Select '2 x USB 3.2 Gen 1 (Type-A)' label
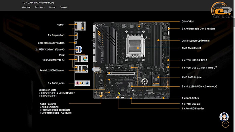This screenshot has width=235, height=132. click(x=50, y=49)
